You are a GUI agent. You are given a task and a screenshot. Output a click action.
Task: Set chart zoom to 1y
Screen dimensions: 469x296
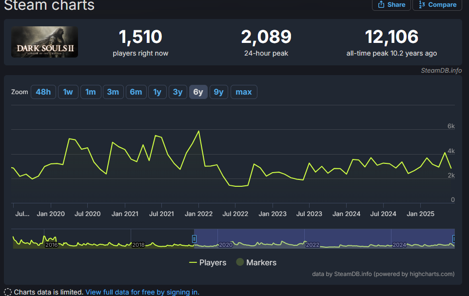click(157, 92)
